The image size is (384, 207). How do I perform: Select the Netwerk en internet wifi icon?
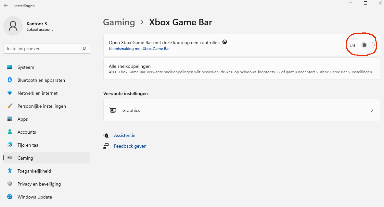10,93
